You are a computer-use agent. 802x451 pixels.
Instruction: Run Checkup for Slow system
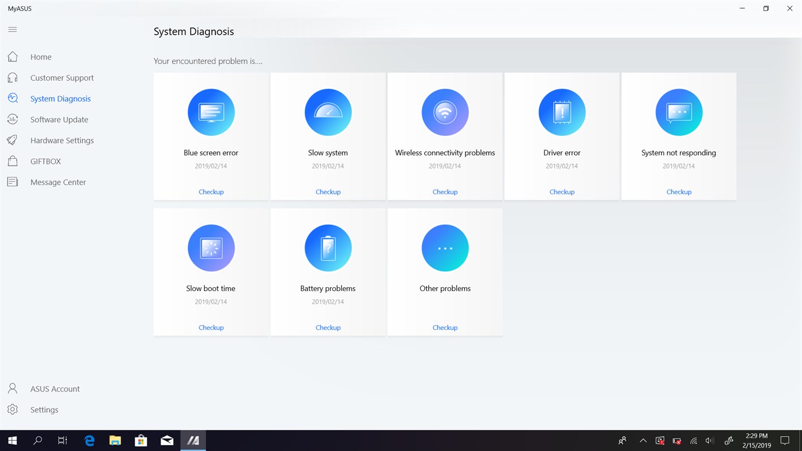[328, 192]
